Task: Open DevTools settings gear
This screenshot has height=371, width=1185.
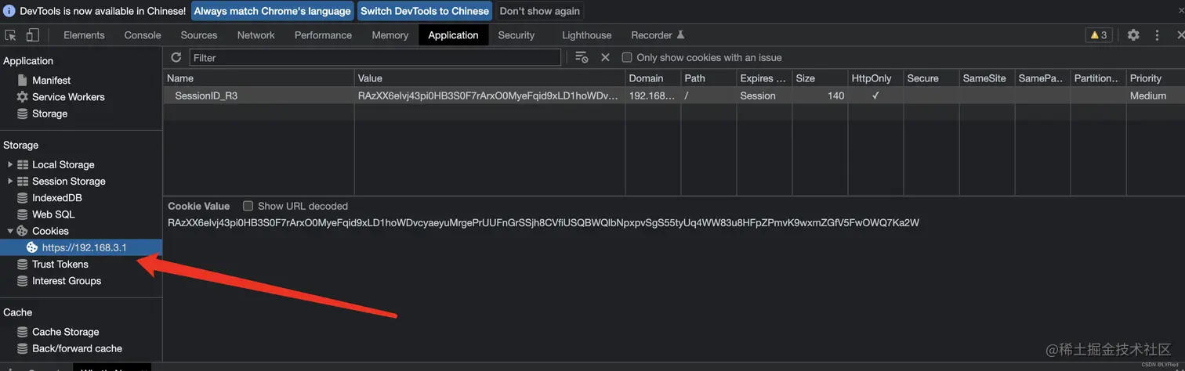Action: click(1133, 35)
